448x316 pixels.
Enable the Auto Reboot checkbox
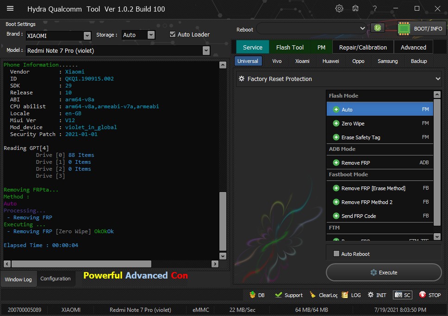click(x=336, y=254)
